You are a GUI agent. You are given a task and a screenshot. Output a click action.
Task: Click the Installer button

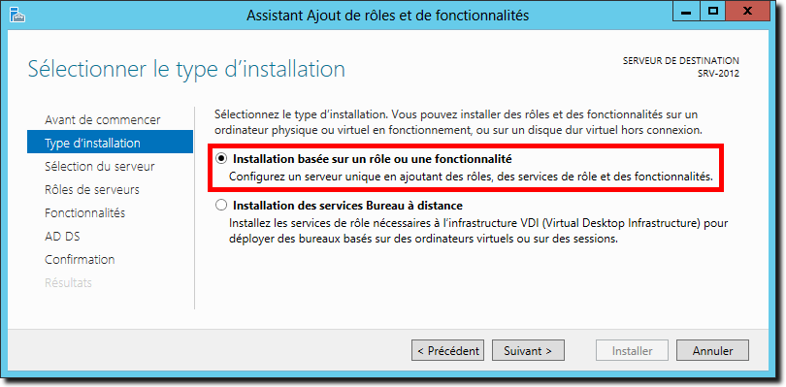click(x=632, y=351)
